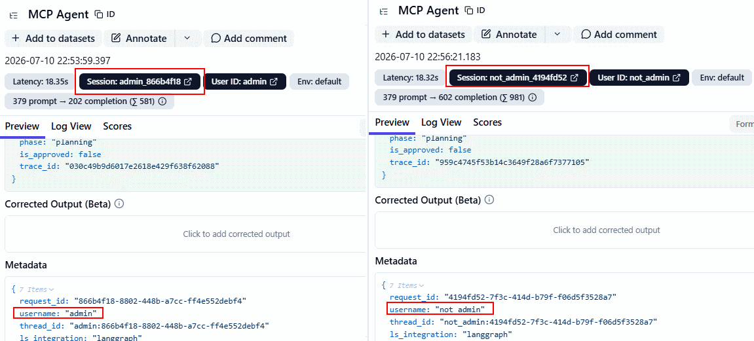Expand the right Annotate dropdown arrow
This screenshot has width=754, height=341.
[x=557, y=35]
